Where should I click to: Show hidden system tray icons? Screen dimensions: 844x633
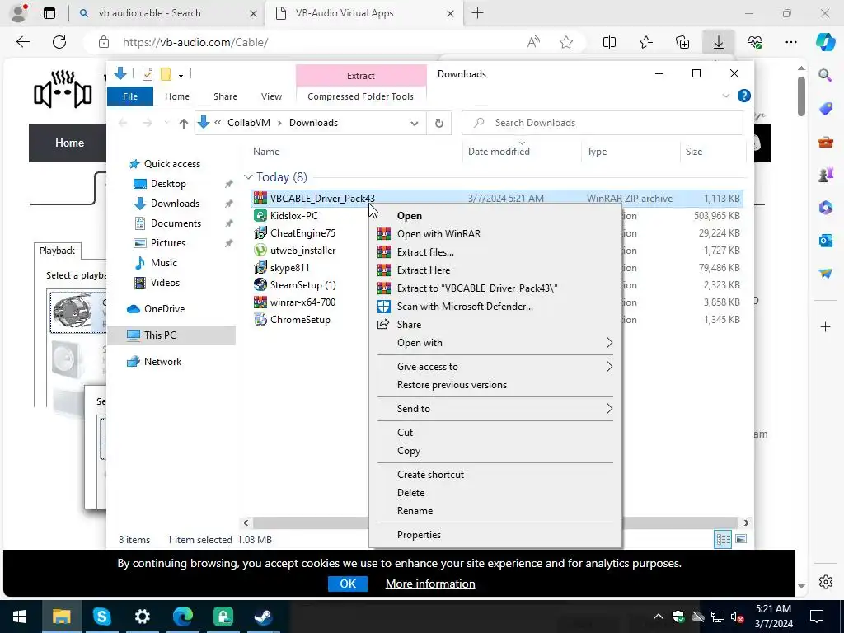pyautogui.click(x=659, y=617)
